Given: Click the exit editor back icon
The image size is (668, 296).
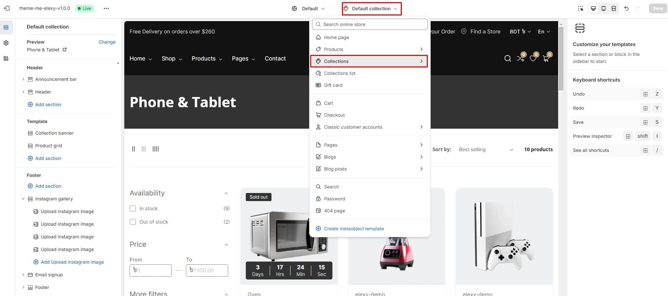Looking at the screenshot, I should [7, 8].
